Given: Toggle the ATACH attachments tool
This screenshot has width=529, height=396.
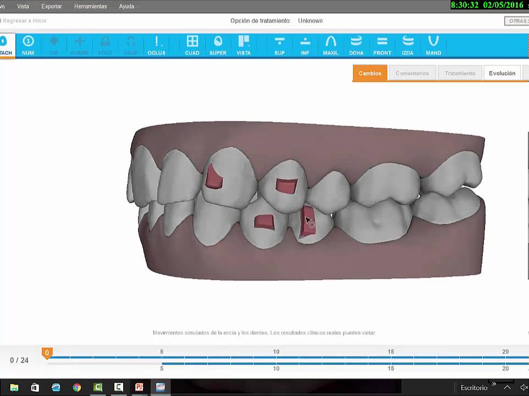Looking at the screenshot, I should coord(7,46).
